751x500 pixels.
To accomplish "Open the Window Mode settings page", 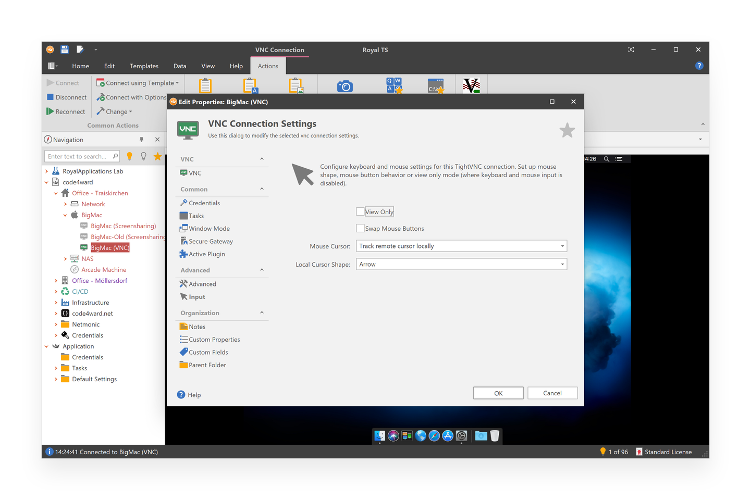I will tap(208, 228).
